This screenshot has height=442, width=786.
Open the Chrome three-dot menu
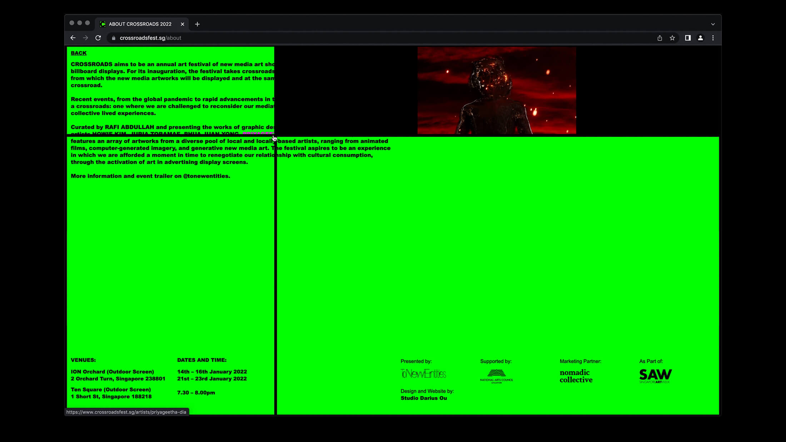click(713, 38)
